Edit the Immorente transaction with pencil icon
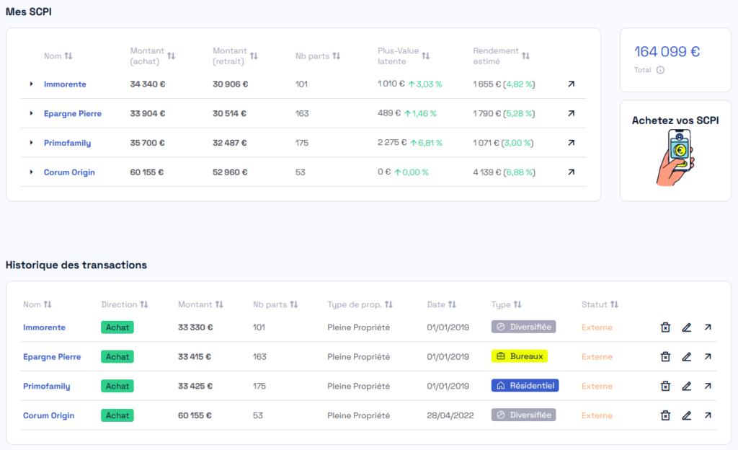 687,327
